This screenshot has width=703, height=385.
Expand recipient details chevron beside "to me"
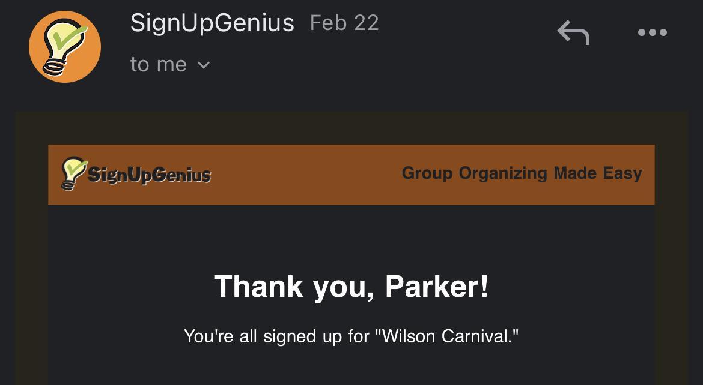[204, 65]
